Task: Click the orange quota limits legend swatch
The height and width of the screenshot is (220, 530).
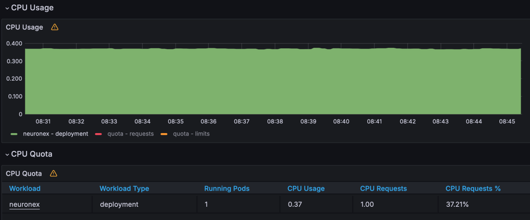Action: coord(164,134)
